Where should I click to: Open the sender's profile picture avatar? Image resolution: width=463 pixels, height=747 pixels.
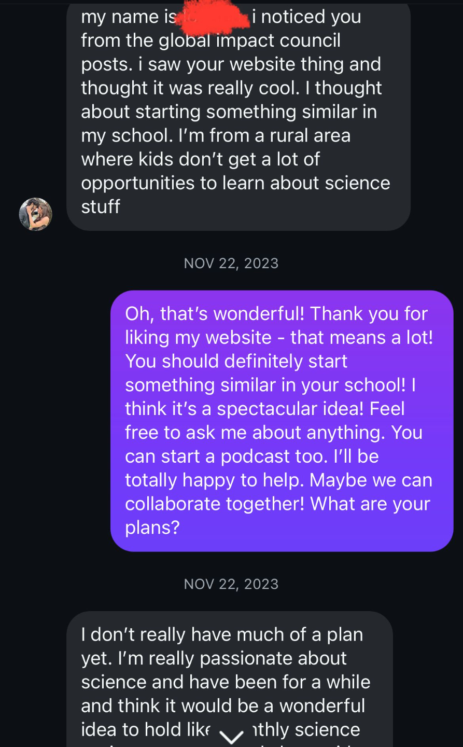[36, 214]
